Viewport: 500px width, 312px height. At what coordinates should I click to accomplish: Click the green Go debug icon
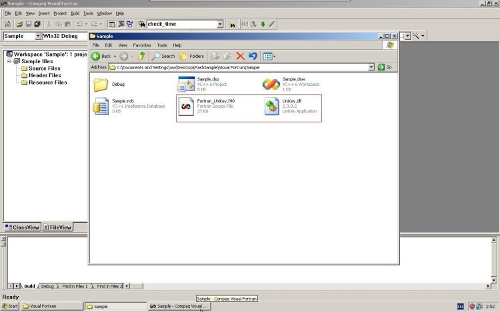[263, 24]
